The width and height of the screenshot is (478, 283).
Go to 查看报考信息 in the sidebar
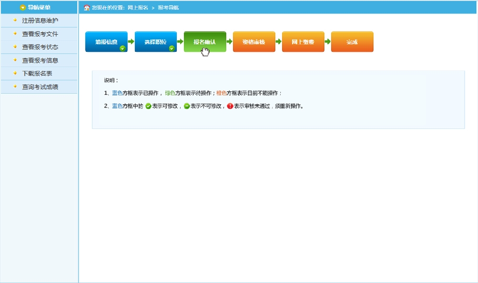pyautogui.click(x=40, y=60)
